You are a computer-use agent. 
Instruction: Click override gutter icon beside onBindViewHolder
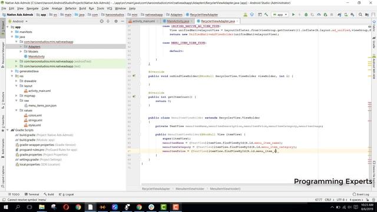[x=134, y=76]
